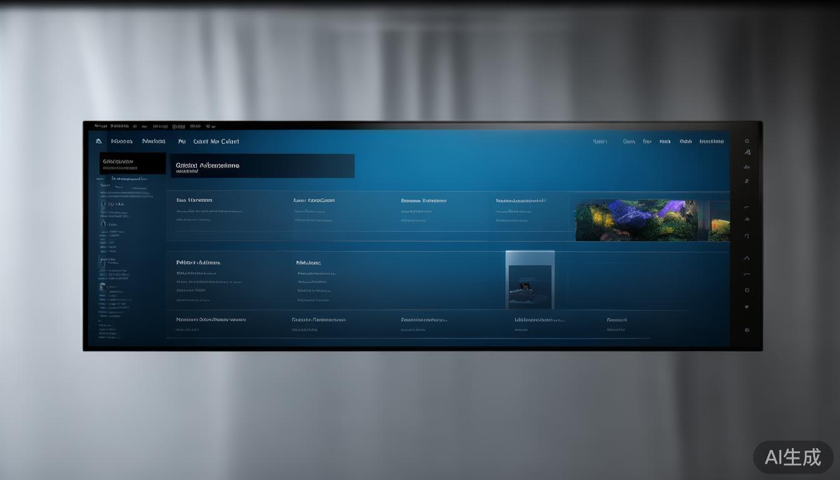Open the first top navigation menu item
Screen dimensions: 840x480
click(121, 141)
